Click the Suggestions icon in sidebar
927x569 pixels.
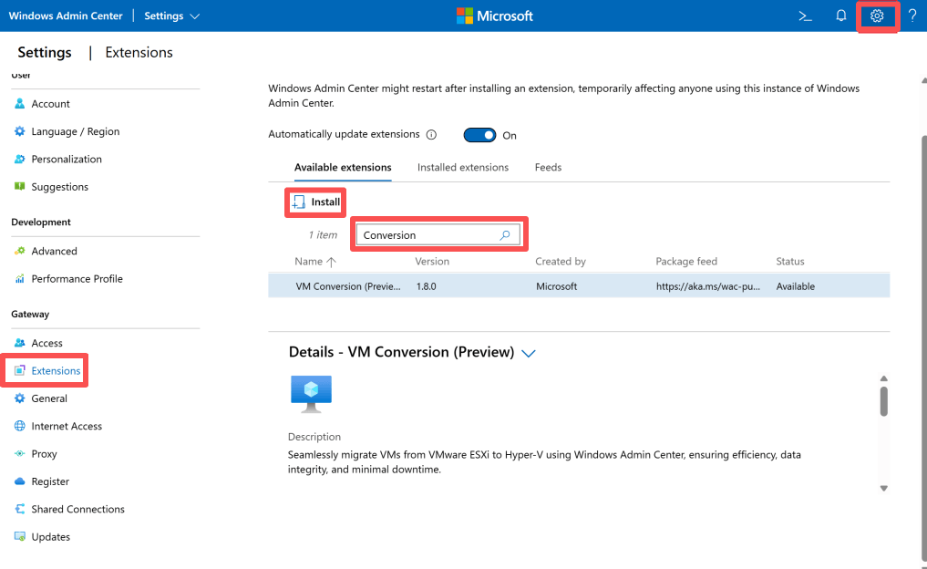[x=19, y=186]
